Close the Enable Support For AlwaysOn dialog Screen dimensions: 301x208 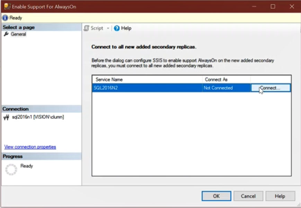coord(292,7)
